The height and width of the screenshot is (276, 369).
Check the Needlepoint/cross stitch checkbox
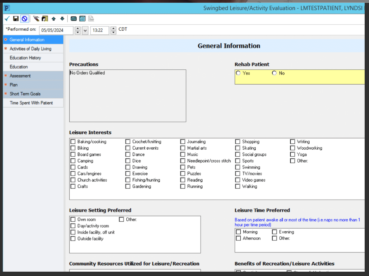coord(183,161)
